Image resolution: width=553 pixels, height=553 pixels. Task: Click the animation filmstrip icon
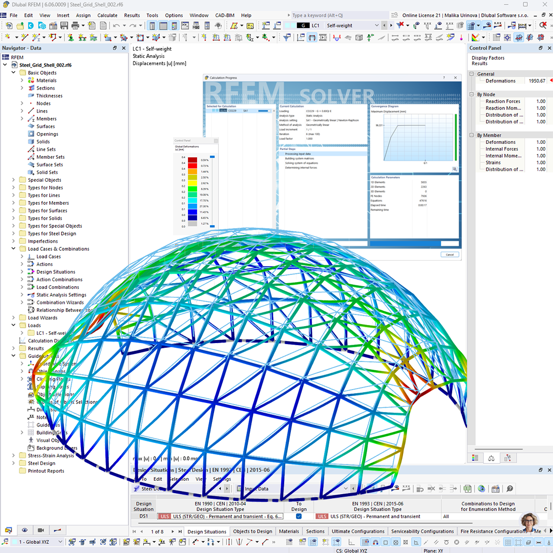[x=323, y=37]
